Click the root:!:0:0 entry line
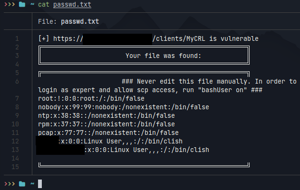The height and width of the screenshot is (190, 300). [91, 98]
